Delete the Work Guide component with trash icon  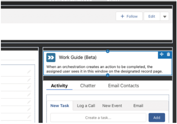[x=168, y=54]
